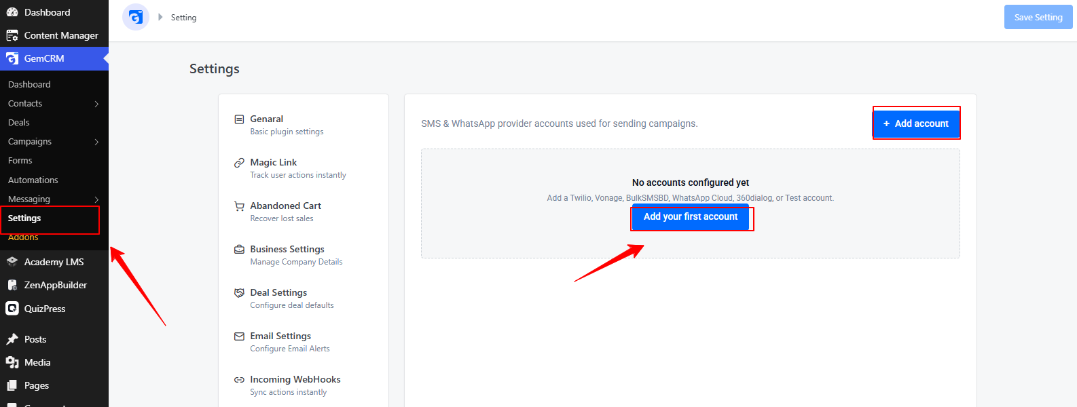Click the Save Setting button
The image size is (1077, 407).
[1038, 17]
